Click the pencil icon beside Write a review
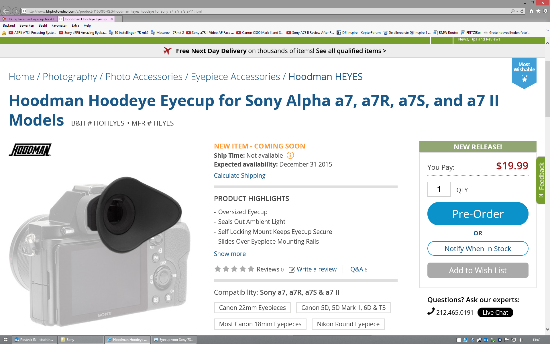Screen dimensions: 550x344 pos(292,269)
